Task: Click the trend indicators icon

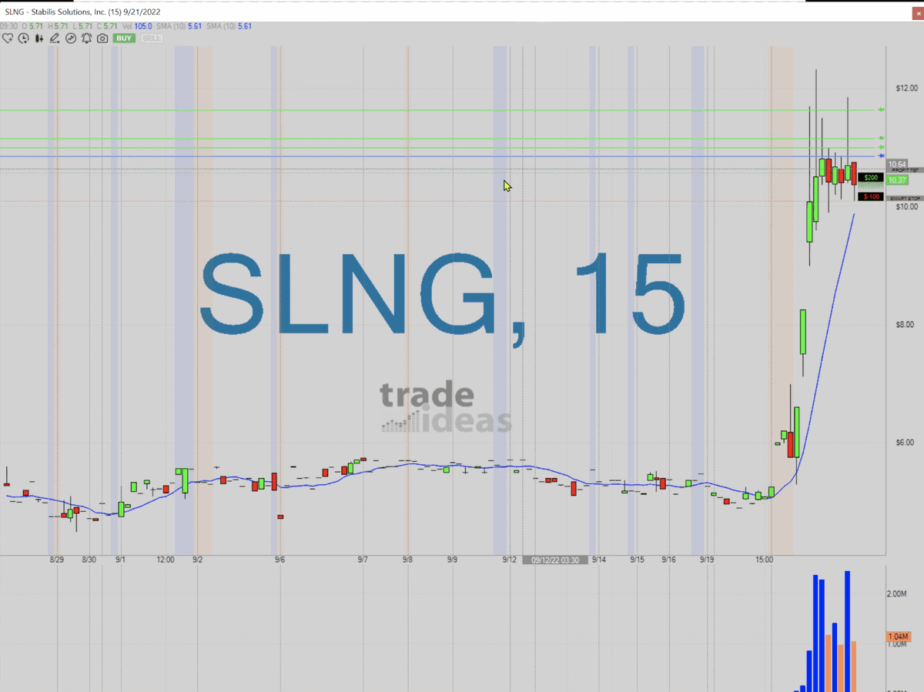Action: [71, 38]
